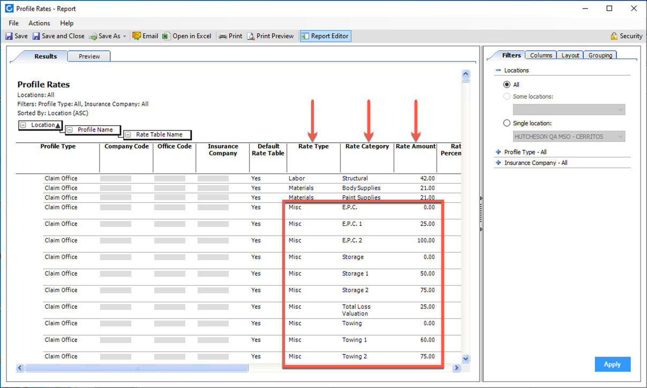Click the vertical scrollbar up arrow
This screenshot has height=388, width=647.
point(465,74)
